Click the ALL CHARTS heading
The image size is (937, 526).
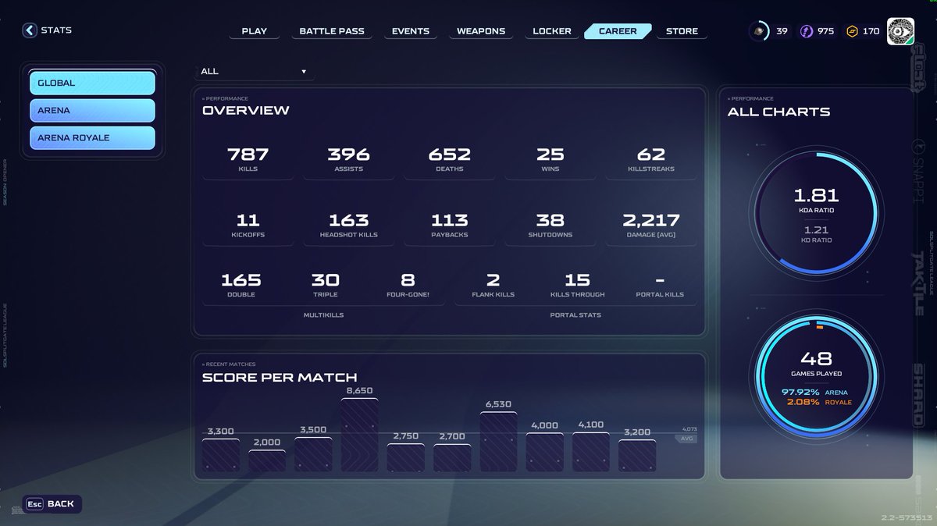[778, 112]
